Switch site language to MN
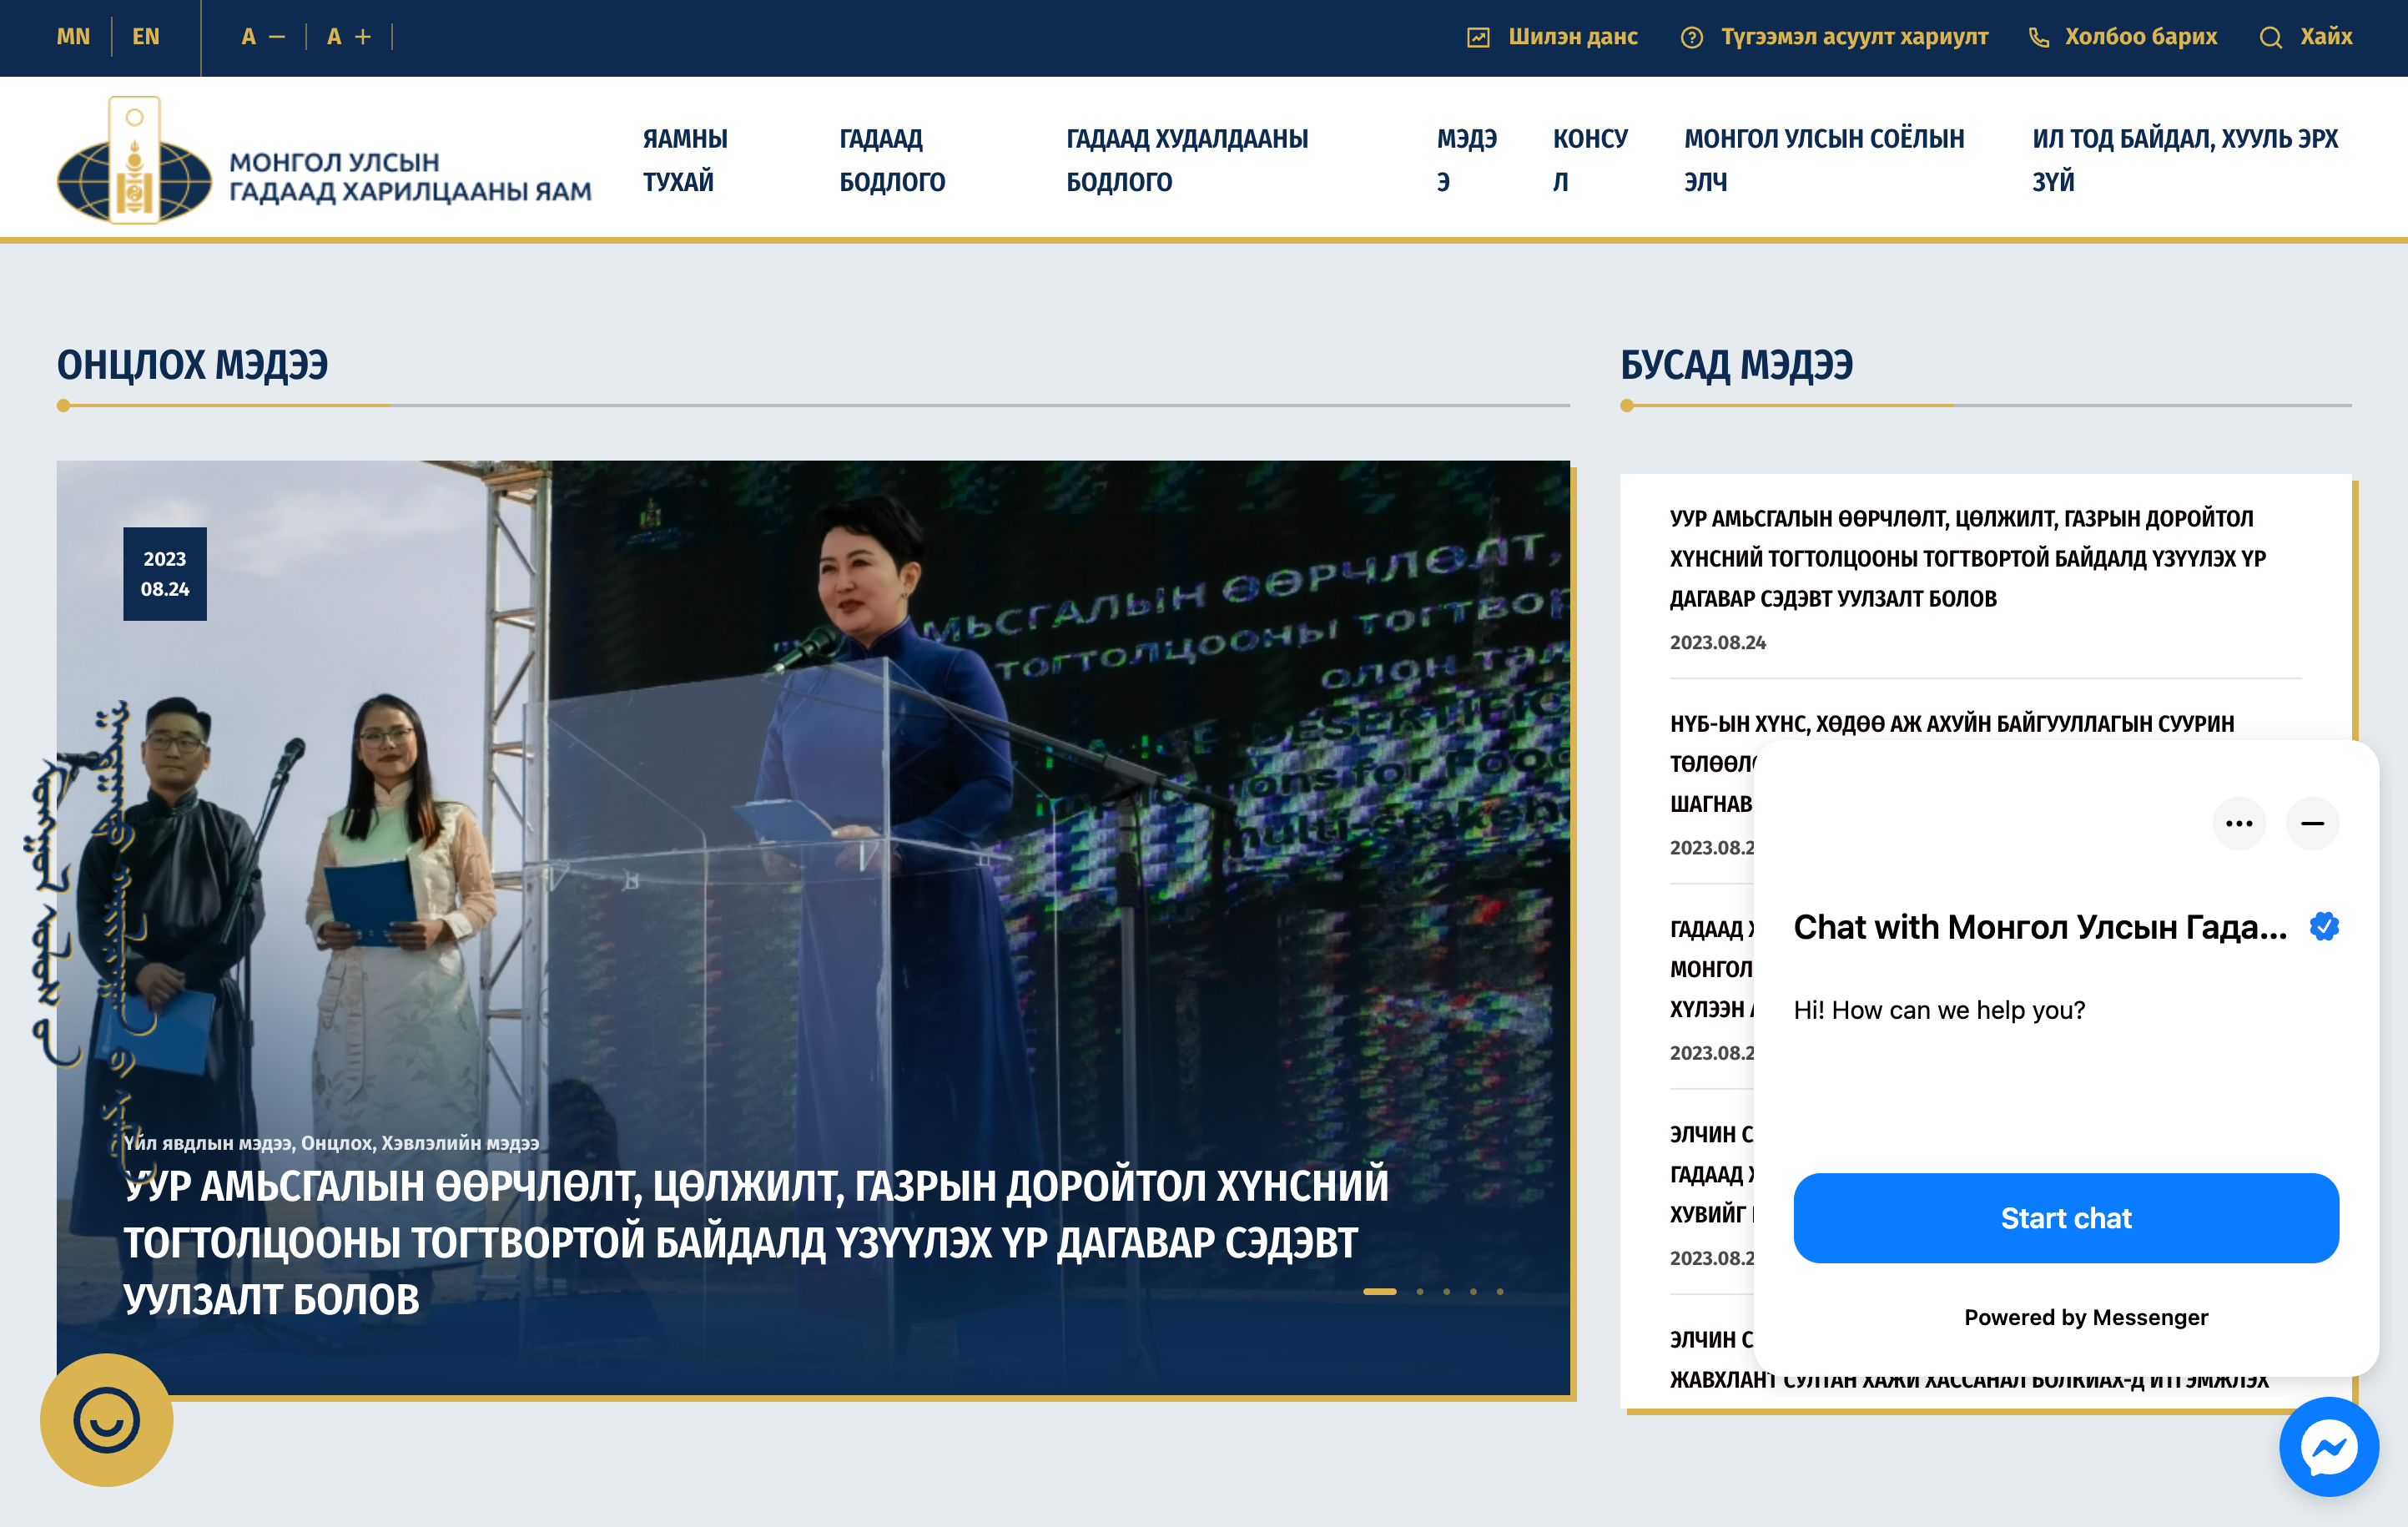The height and width of the screenshot is (1527, 2408). tap(73, 37)
